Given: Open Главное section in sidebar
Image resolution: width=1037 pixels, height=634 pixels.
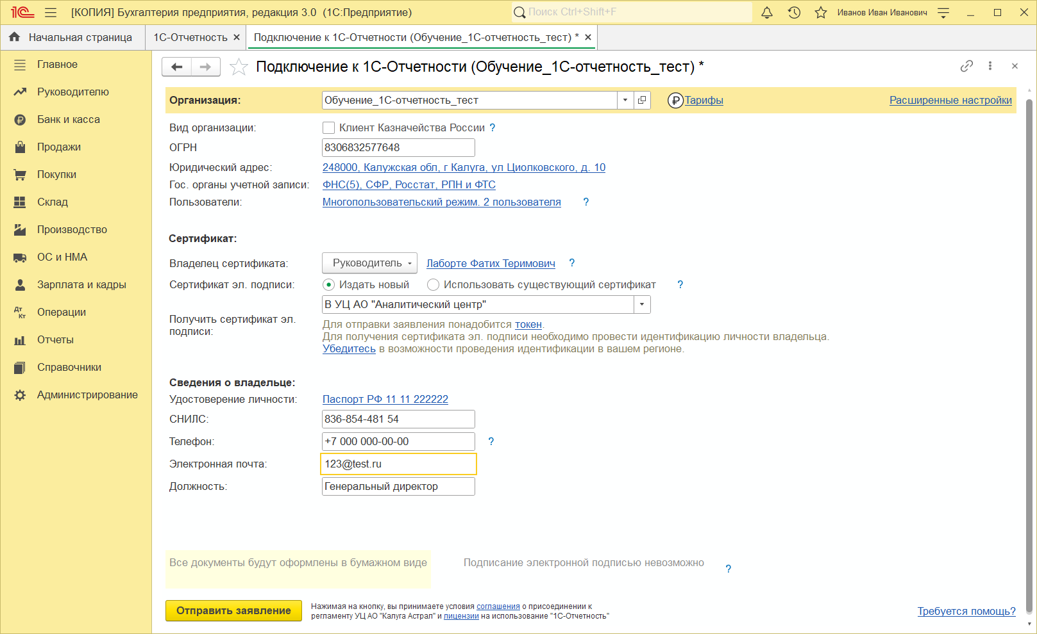Looking at the screenshot, I should click(76, 64).
